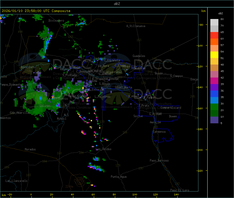The image size is (234, 198).
Task: Select the G_ALVEAR label
Action: [x=155, y=114]
